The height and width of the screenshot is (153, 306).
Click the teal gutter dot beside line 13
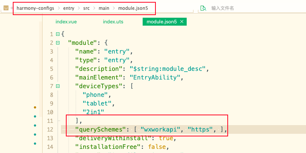(35, 135)
